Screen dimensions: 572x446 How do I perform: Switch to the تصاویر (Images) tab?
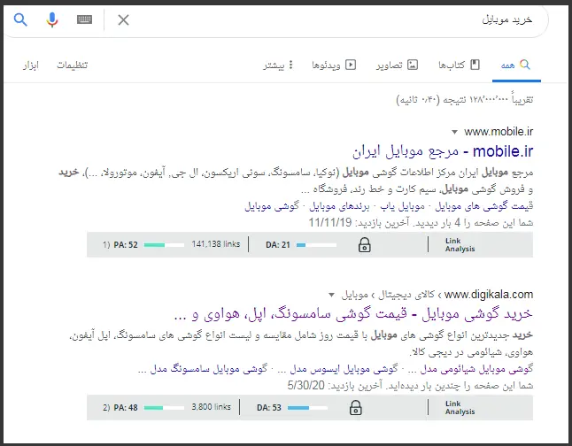coord(397,65)
